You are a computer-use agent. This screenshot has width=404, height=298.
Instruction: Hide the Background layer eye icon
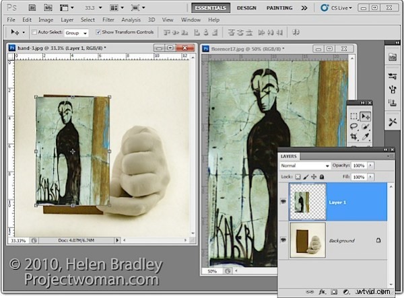[x=283, y=240]
